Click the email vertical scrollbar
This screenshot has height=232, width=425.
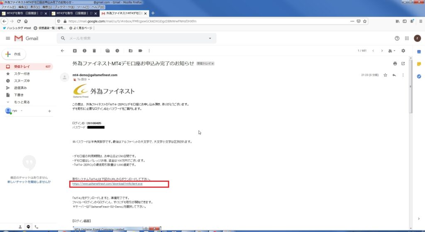(410, 87)
